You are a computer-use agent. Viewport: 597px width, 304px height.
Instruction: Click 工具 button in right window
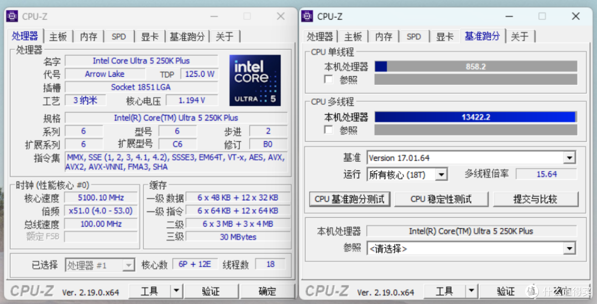[x=444, y=291]
